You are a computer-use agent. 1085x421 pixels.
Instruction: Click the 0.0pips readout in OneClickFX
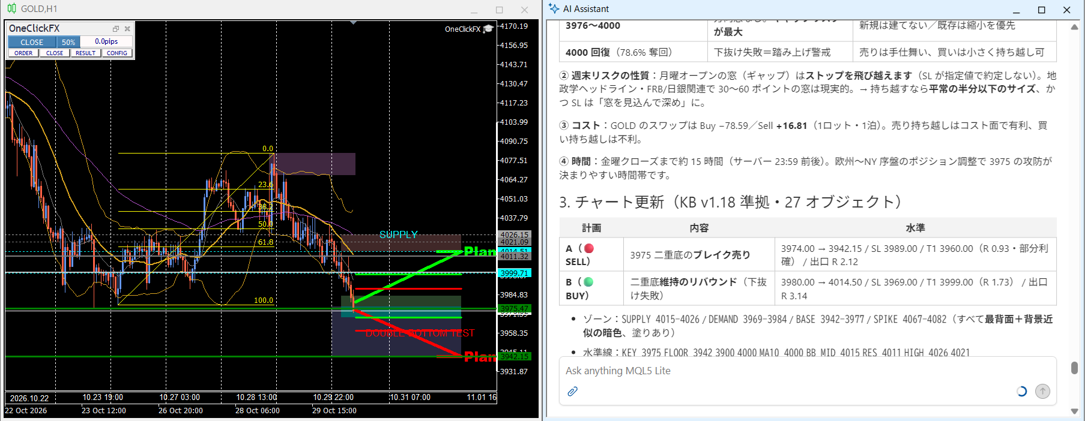106,41
